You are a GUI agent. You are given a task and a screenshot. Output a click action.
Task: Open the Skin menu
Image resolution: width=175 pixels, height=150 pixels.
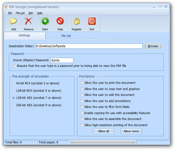point(31,13)
